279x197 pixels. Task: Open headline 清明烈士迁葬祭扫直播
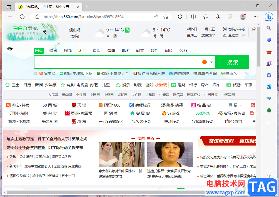pos(26,148)
